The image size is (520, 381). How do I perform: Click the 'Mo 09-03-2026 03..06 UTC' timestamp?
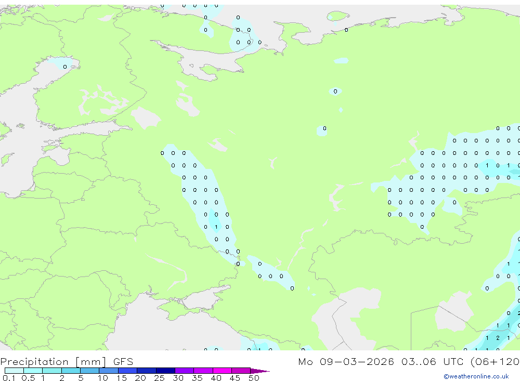click(x=382, y=362)
